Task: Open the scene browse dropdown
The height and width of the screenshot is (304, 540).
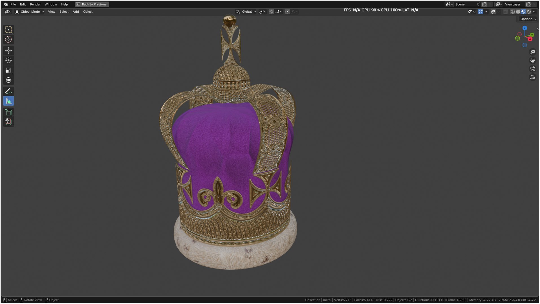Action: (449, 4)
